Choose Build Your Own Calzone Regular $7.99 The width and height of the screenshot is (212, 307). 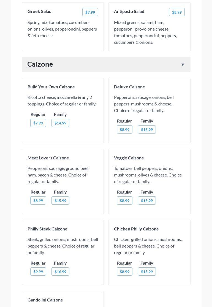click(38, 123)
